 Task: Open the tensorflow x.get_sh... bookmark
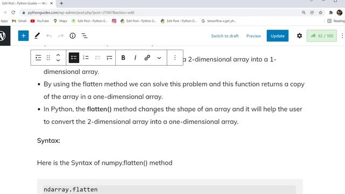pos(219,21)
